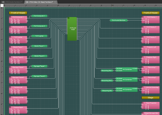Select the green Media Player 2 label block
The height and width of the screenshot is (115, 162).
pos(39,56)
